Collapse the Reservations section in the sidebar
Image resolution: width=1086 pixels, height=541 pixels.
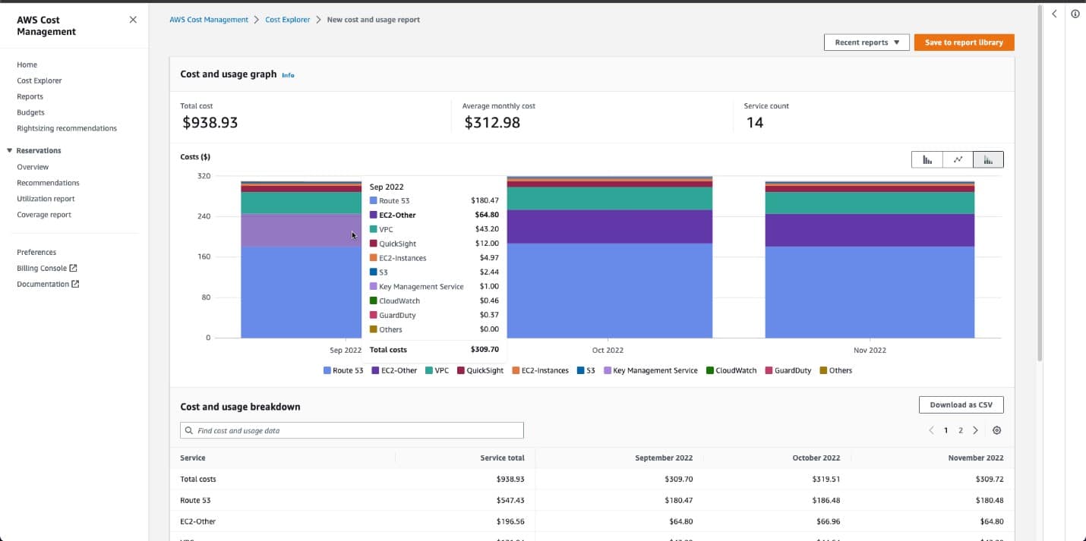10,150
